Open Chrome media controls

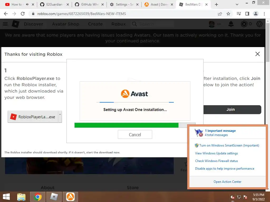239,14
